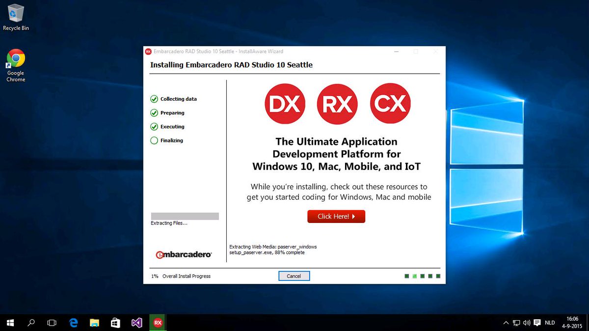Screen dimensions: 589x331
Task: Click NLD language indicator
Action: (x=550, y=323)
